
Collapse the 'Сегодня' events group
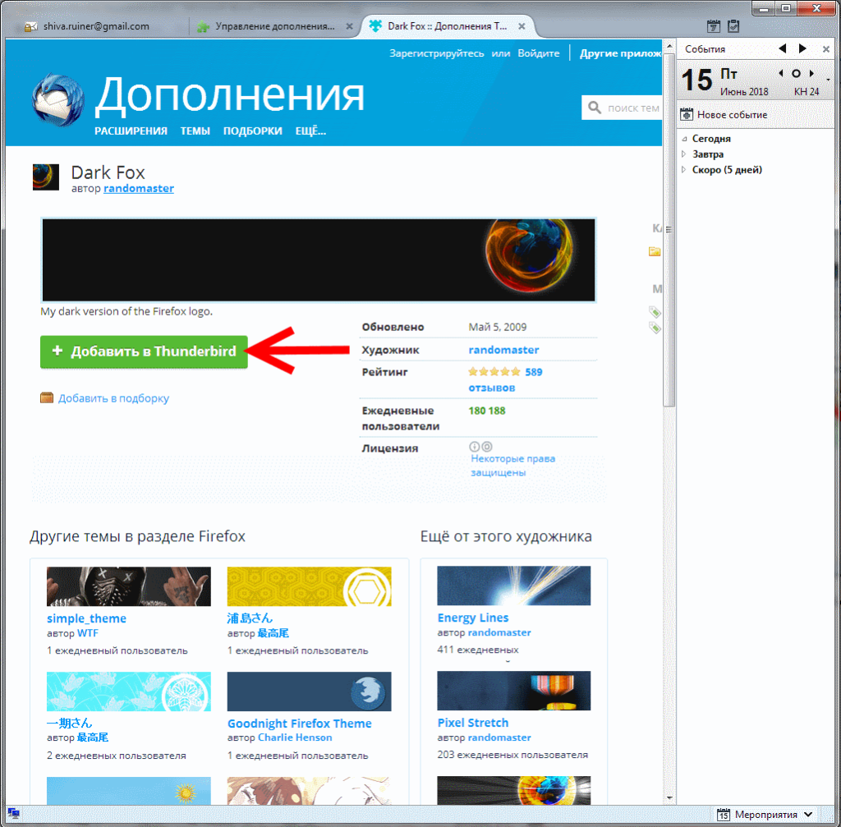pos(685,139)
